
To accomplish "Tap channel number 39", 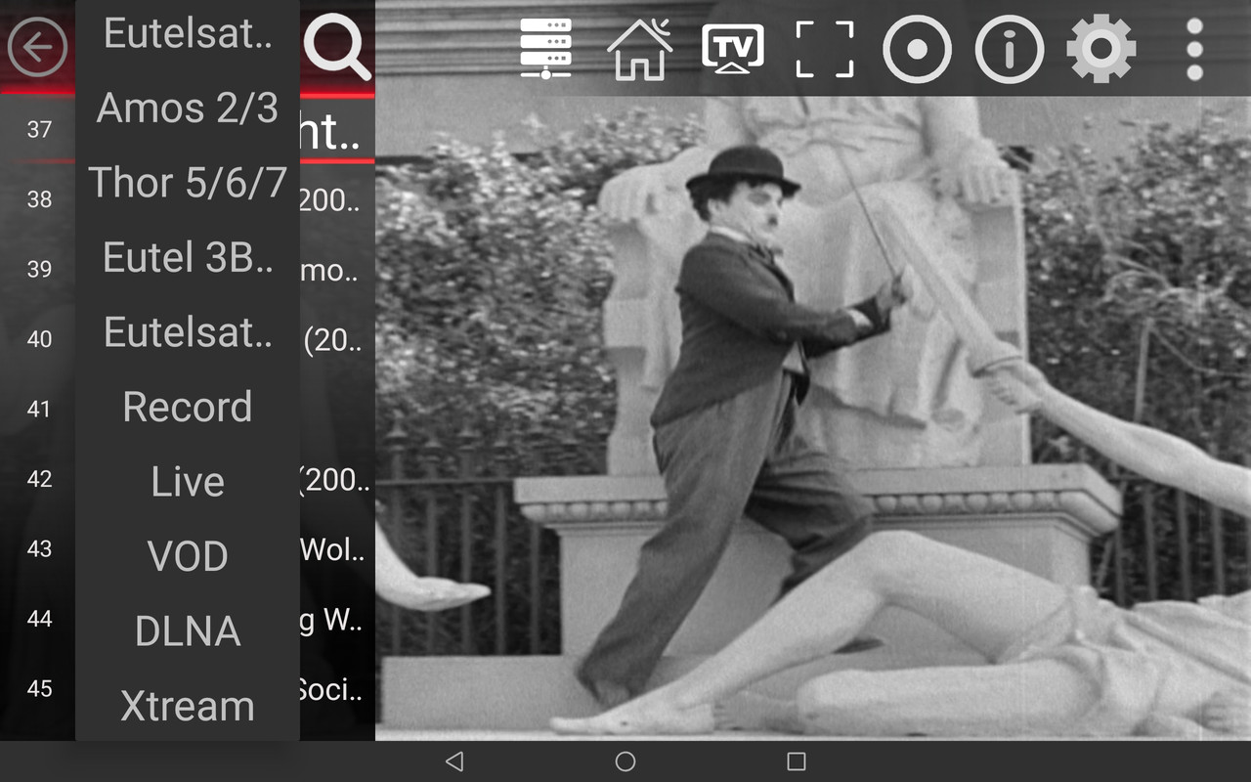I will pyautogui.click(x=39, y=269).
